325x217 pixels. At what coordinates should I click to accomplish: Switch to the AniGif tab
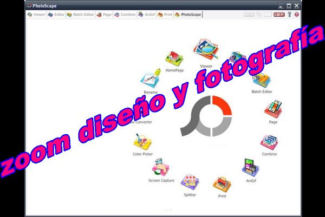click(147, 15)
